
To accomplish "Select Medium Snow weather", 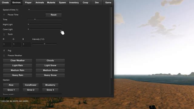I will click(50, 70).
